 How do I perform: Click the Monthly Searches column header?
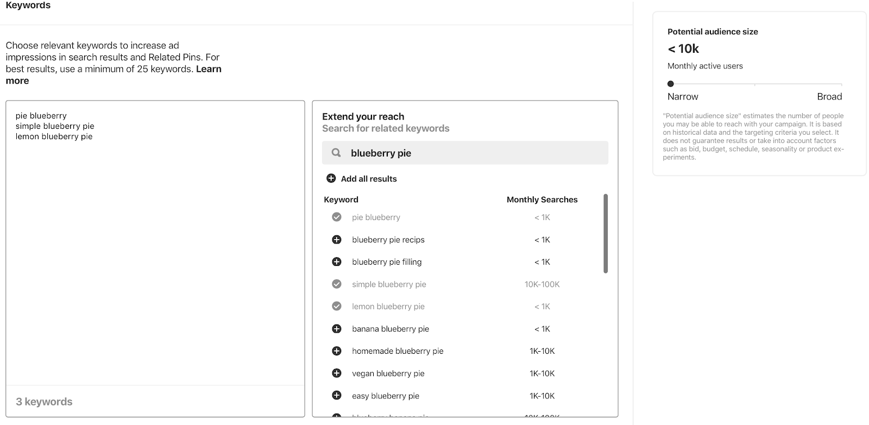pos(542,199)
